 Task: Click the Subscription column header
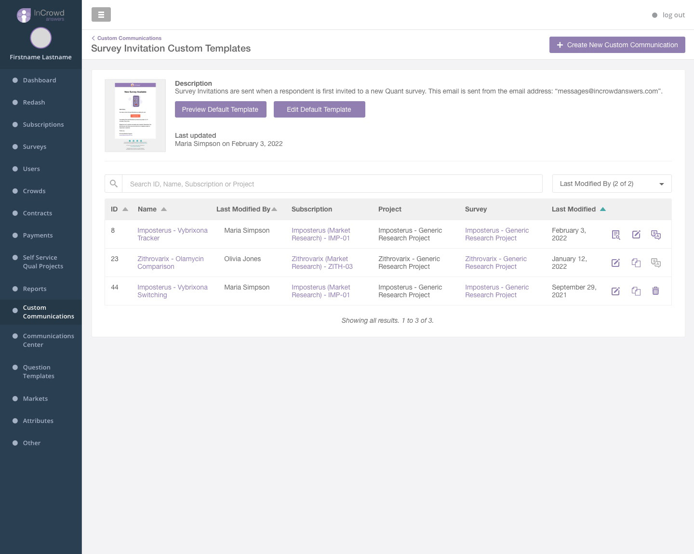tap(312, 209)
